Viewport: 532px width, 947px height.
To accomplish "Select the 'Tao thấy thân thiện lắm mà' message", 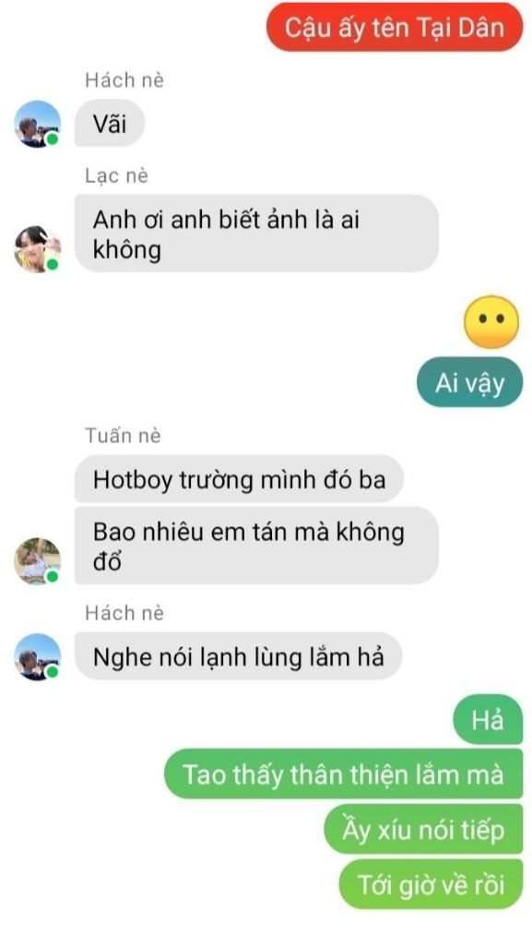I will (x=344, y=774).
